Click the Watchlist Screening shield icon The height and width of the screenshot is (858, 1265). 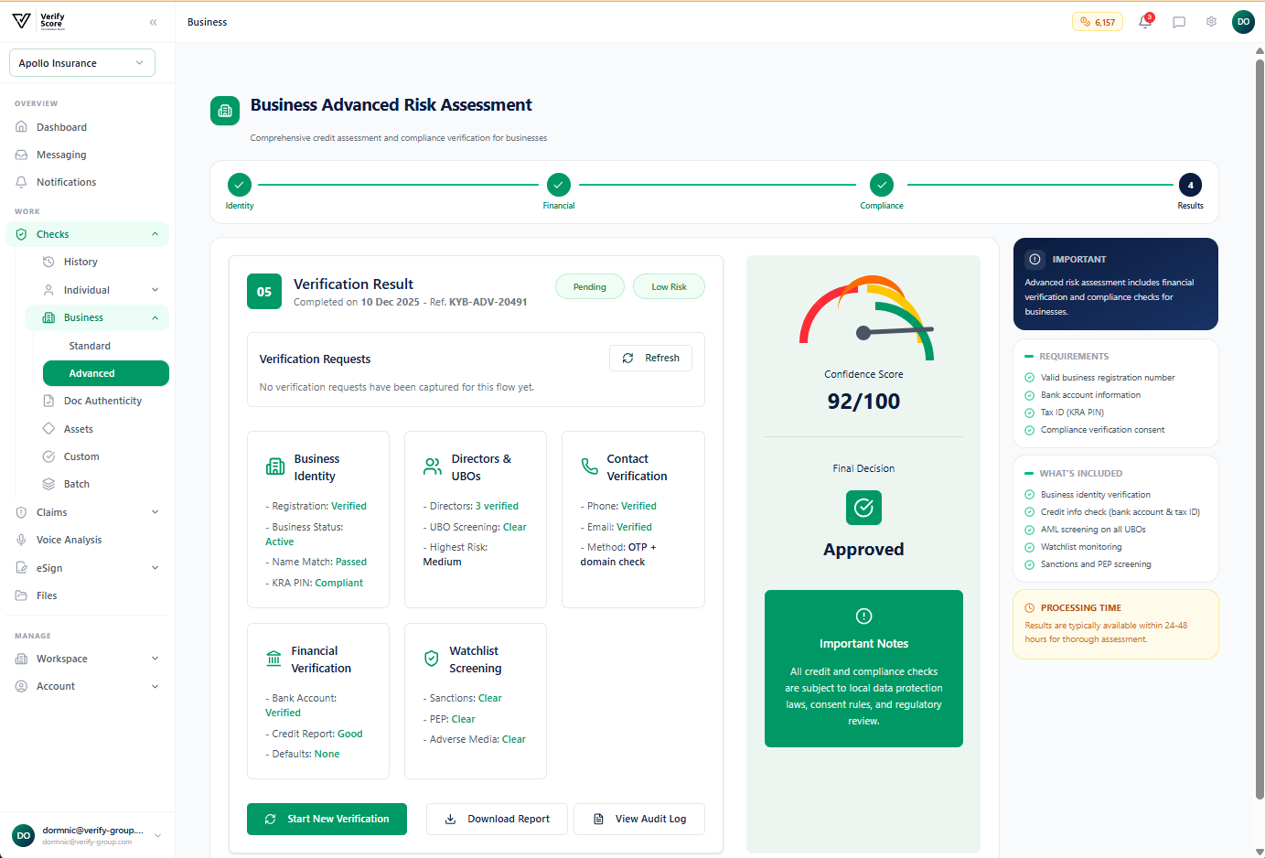[x=432, y=659]
